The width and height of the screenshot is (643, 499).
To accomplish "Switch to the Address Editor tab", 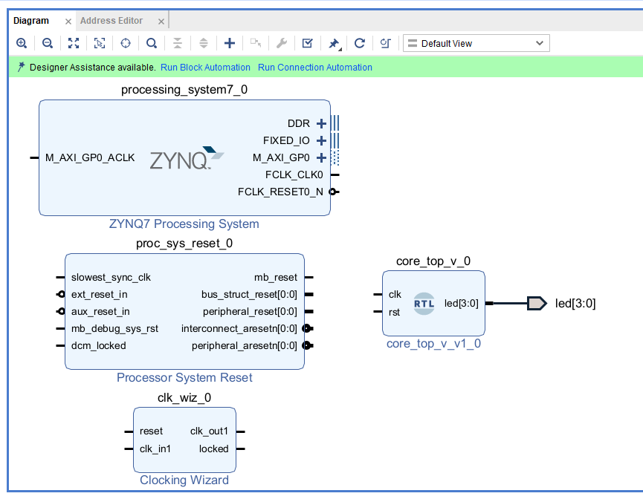I will pos(112,20).
